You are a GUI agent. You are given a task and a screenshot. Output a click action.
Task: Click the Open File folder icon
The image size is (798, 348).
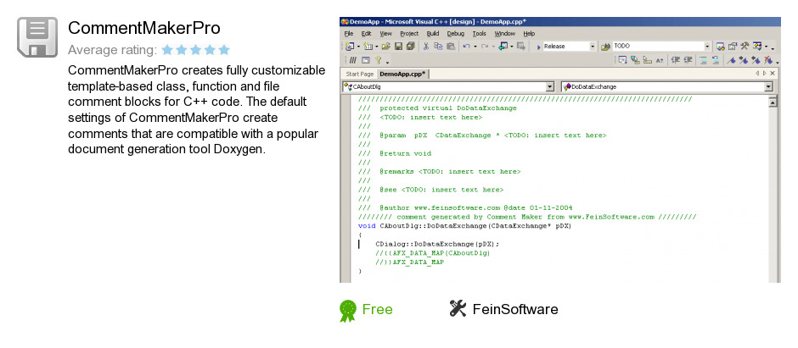pos(386,47)
